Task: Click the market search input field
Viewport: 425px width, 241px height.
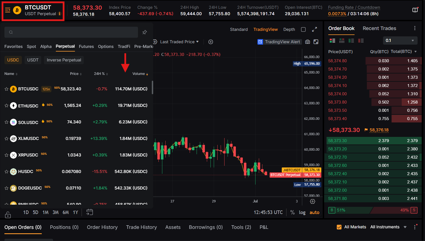Action: [71, 32]
